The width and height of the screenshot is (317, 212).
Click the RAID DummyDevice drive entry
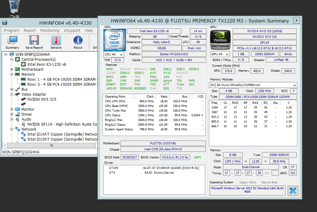click(x=154, y=173)
